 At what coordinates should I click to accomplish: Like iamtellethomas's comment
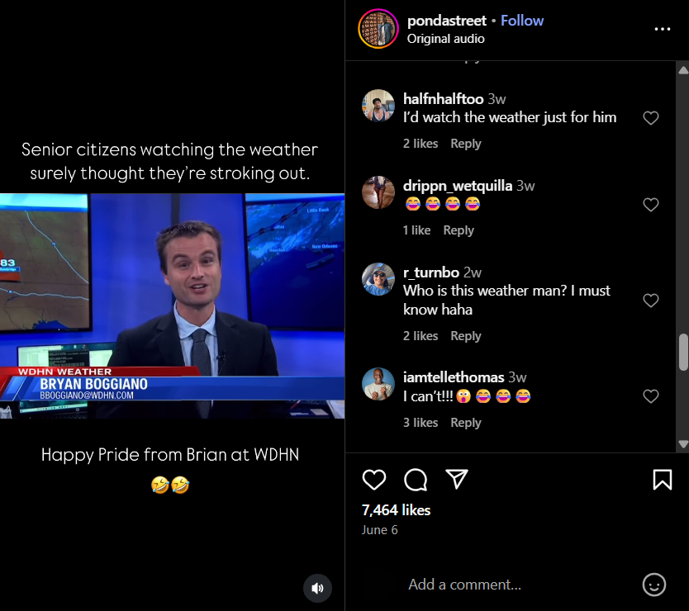click(x=651, y=396)
